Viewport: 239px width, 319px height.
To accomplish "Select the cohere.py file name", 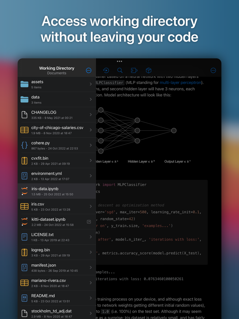I will [x=41, y=143].
